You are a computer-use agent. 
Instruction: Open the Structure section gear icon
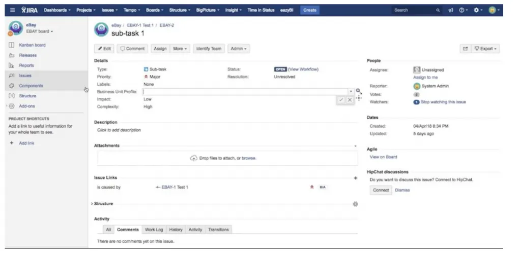click(x=356, y=204)
